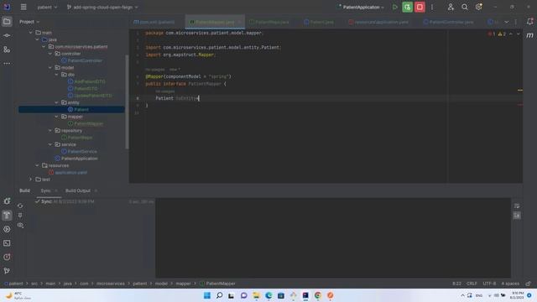
Task: Open the Project tool window icon
Action: tap(7, 22)
